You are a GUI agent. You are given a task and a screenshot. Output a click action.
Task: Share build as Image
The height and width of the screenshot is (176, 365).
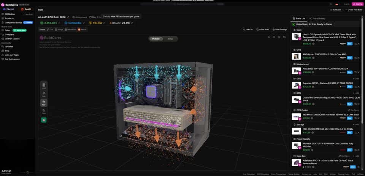[59, 30]
